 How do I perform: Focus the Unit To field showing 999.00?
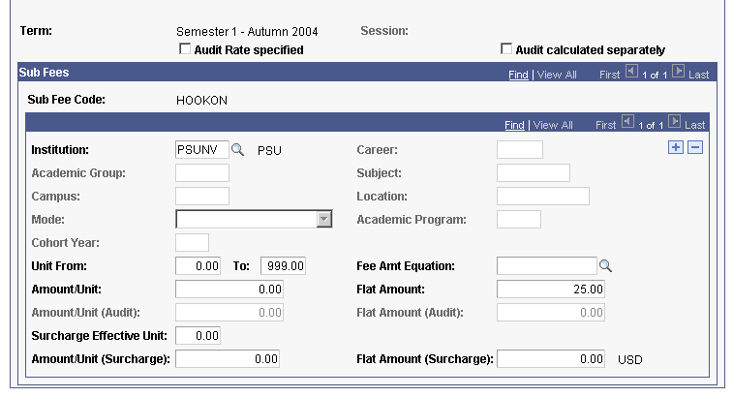(284, 265)
